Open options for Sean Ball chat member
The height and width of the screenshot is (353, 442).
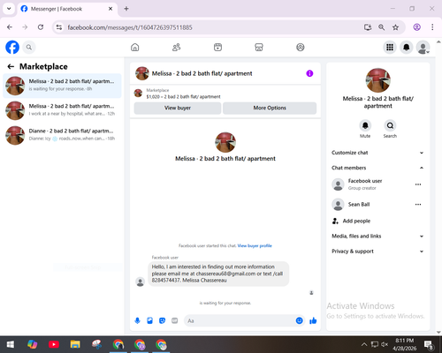click(418, 205)
